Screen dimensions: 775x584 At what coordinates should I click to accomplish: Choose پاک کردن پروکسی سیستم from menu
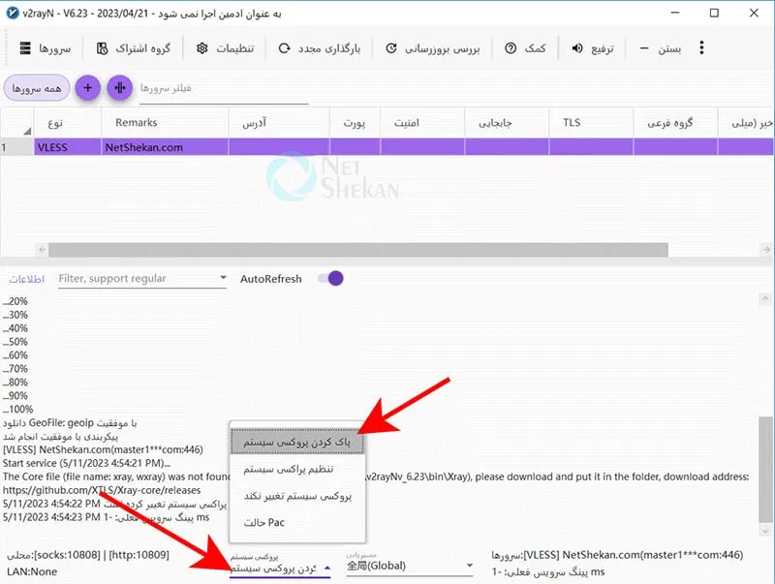click(297, 442)
